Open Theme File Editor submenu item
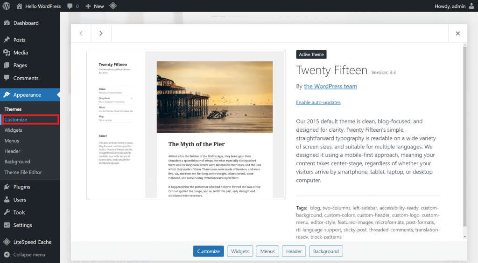The image size is (478, 263). (x=23, y=172)
